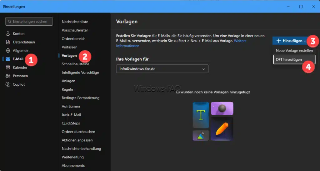
Task: Open the info@windows-faq.de account dropdown
Action: tap(162, 69)
